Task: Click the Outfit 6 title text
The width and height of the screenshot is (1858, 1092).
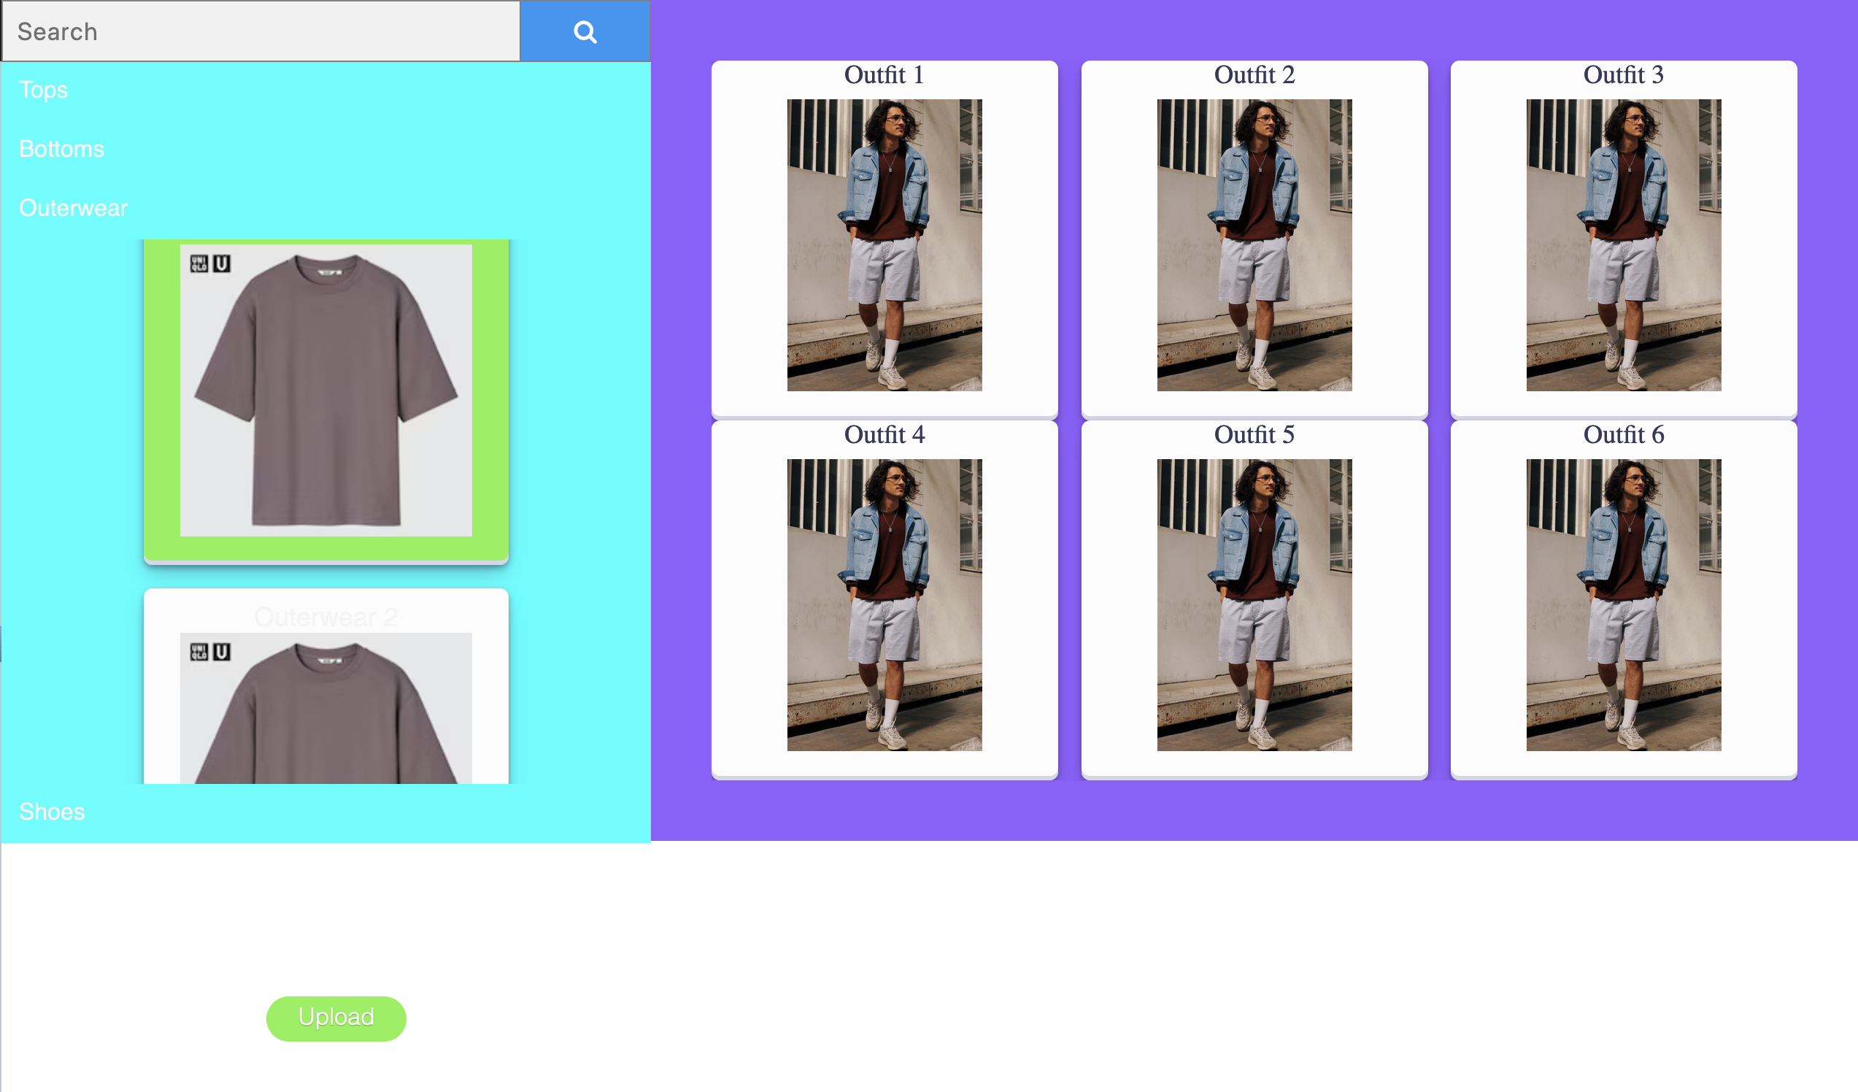Action: [1624, 435]
